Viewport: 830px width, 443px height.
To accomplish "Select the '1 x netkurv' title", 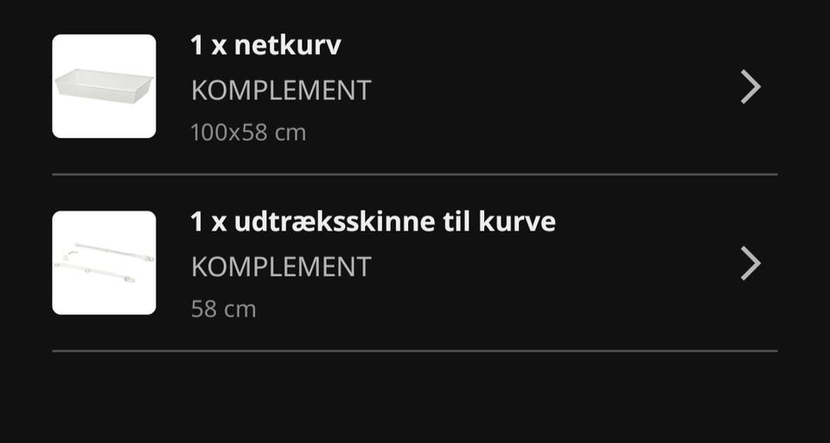I will [x=265, y=45].
